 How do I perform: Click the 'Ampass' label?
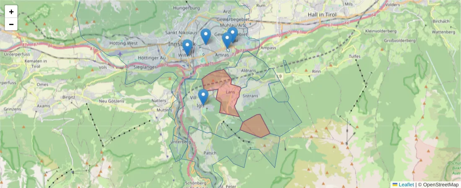click(x=268, y=48)
